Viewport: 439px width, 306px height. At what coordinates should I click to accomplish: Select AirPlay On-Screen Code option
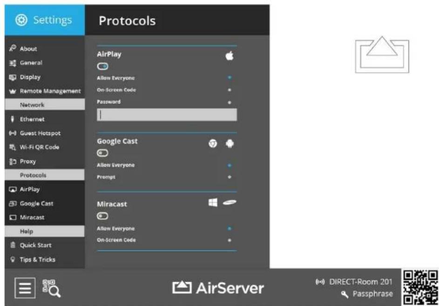[x=230, y=90]
